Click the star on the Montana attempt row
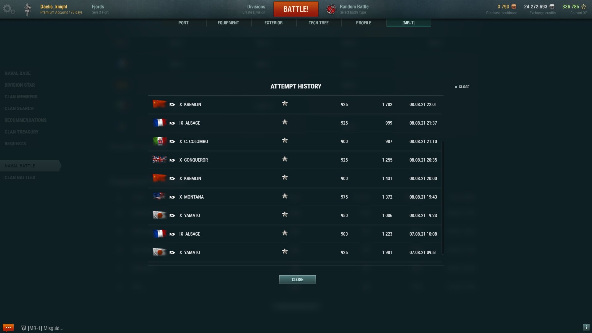592x333 pixels. 285,196
